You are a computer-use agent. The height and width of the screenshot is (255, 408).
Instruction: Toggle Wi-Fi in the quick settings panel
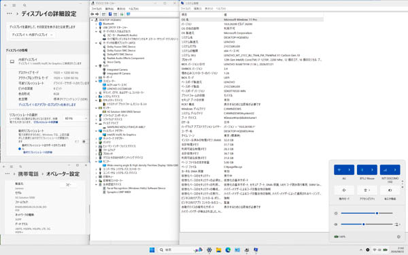[x=339, y=169]
